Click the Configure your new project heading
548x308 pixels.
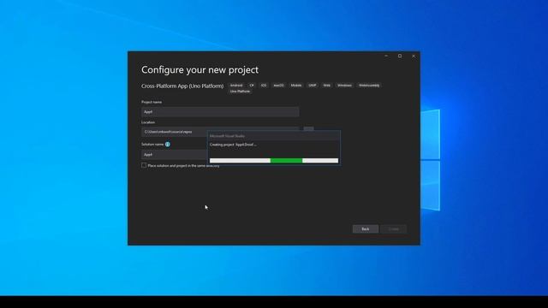click(200, 70)
